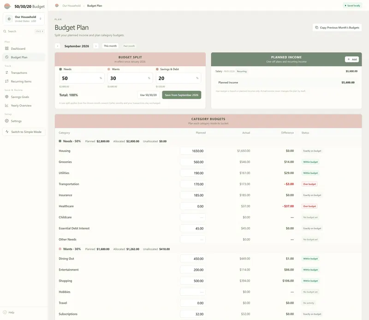
Task: Click the Salary recurring income row
Action: coord(286,71)
